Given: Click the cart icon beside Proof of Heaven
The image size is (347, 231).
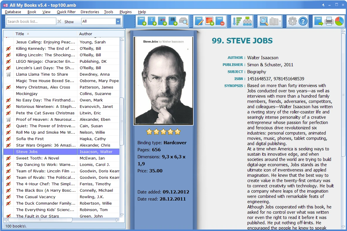Looking at the screenshot, I should click(x=9, y=120).
